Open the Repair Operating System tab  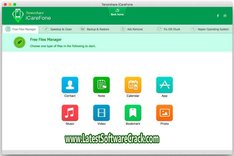click(210, 29)
